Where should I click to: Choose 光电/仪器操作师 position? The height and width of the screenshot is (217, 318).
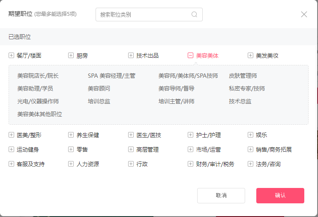coord(38,102)
